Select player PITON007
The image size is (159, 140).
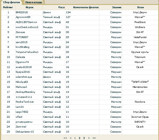(x=22, y=37)
